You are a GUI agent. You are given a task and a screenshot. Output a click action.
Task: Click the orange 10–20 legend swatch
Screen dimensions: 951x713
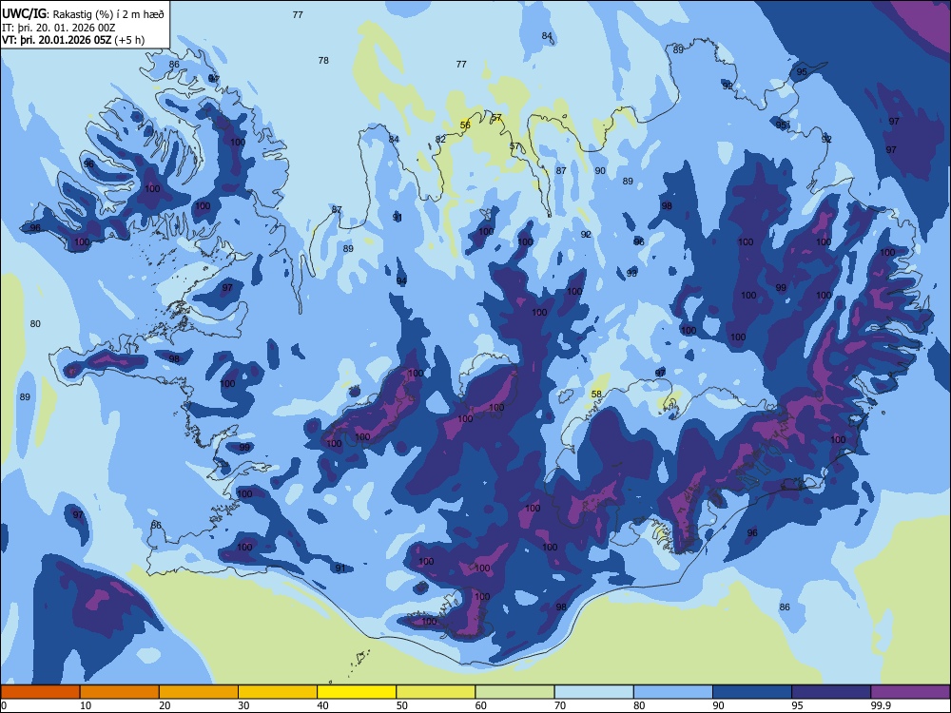coord(120,692)
